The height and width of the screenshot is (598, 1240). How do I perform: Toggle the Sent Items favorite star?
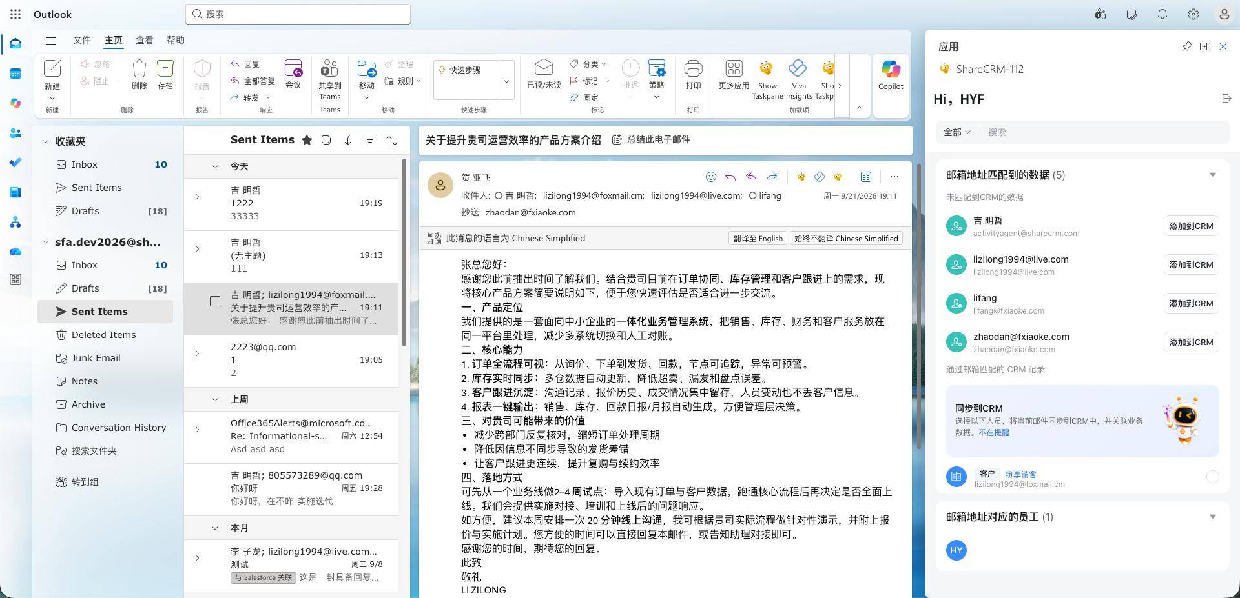coord(307,140)
